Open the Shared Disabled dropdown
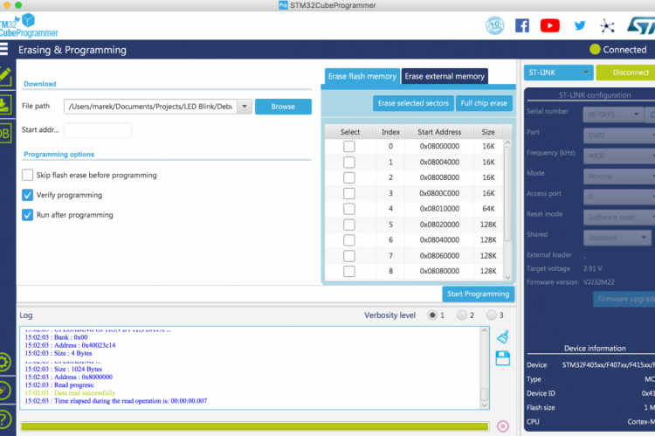Image resolution: width=655 pixels, height=436 pixels. (x=617, y=238)
